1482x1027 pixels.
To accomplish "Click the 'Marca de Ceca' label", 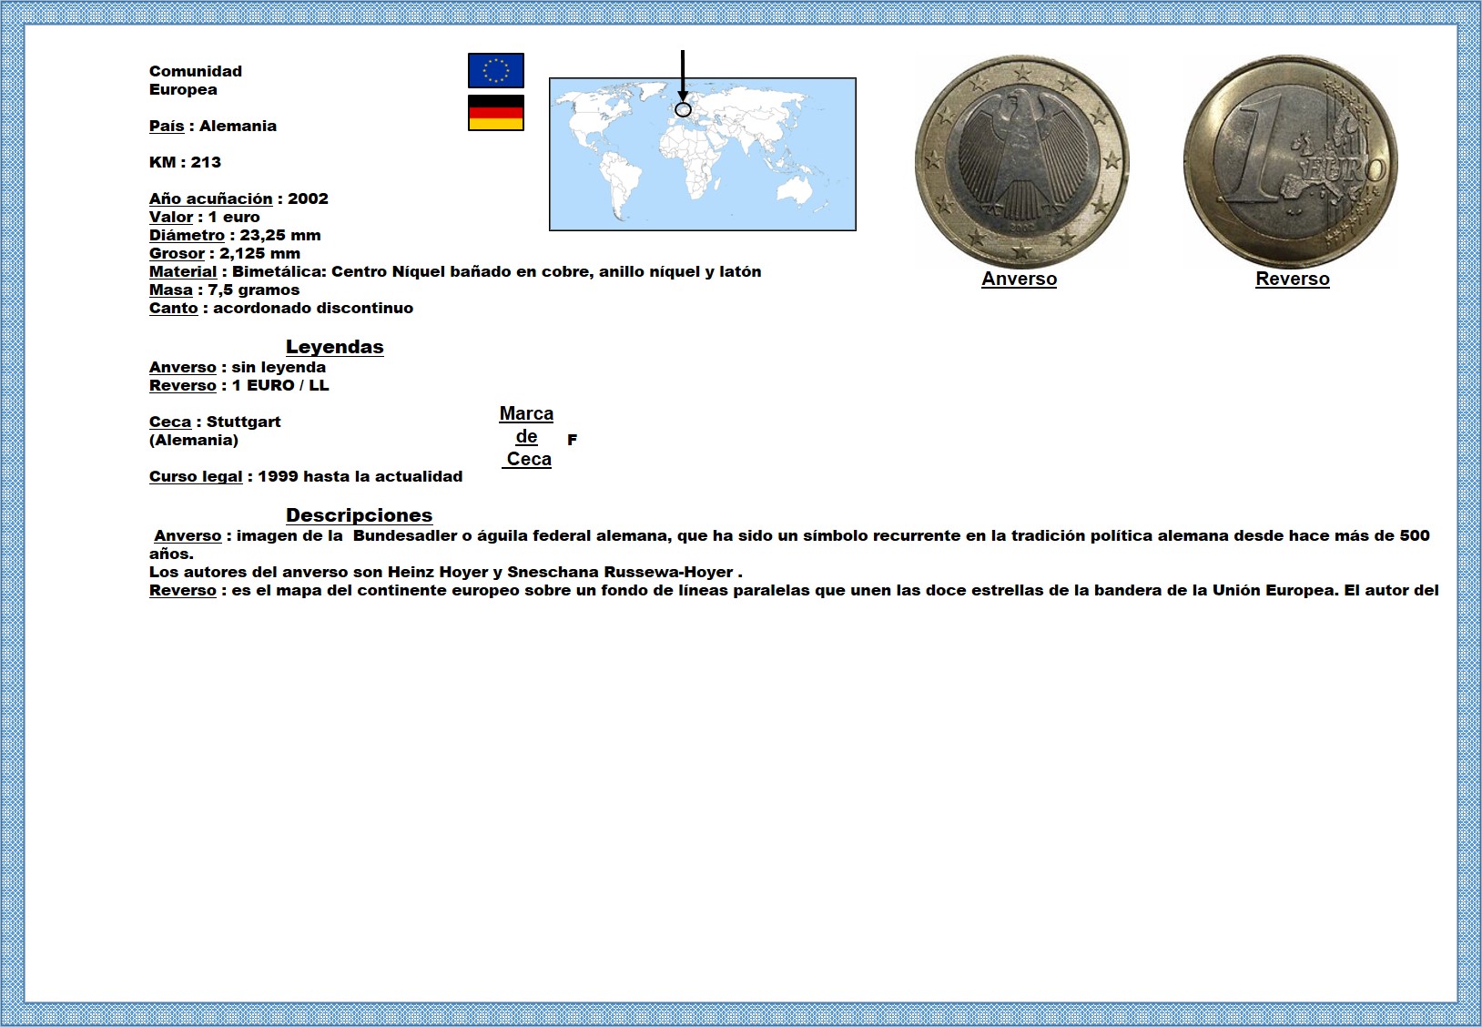I will (527, 436).
